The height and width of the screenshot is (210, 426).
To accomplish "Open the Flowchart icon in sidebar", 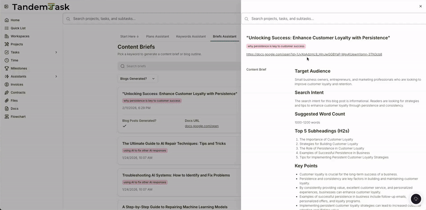I will click(6, 116).
